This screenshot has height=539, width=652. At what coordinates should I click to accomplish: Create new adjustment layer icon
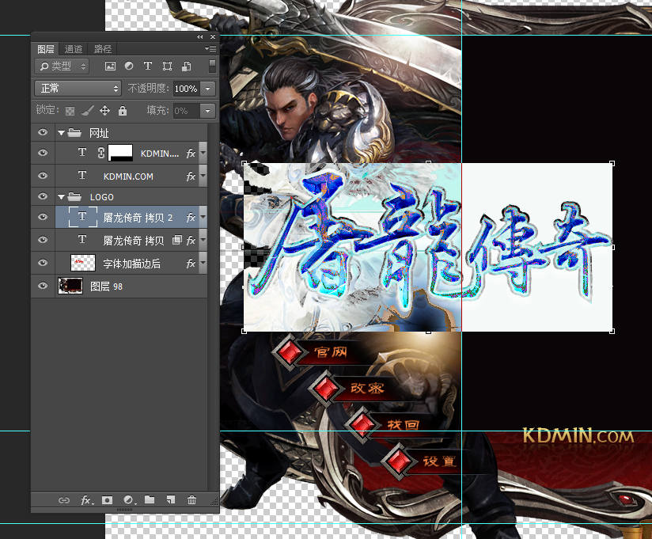pyautogui.click(x=129, y=500)
